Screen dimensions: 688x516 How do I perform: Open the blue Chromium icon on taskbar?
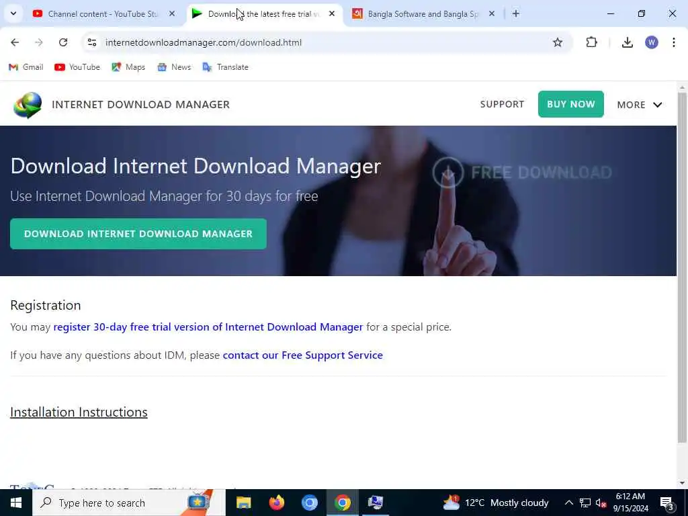309,503
